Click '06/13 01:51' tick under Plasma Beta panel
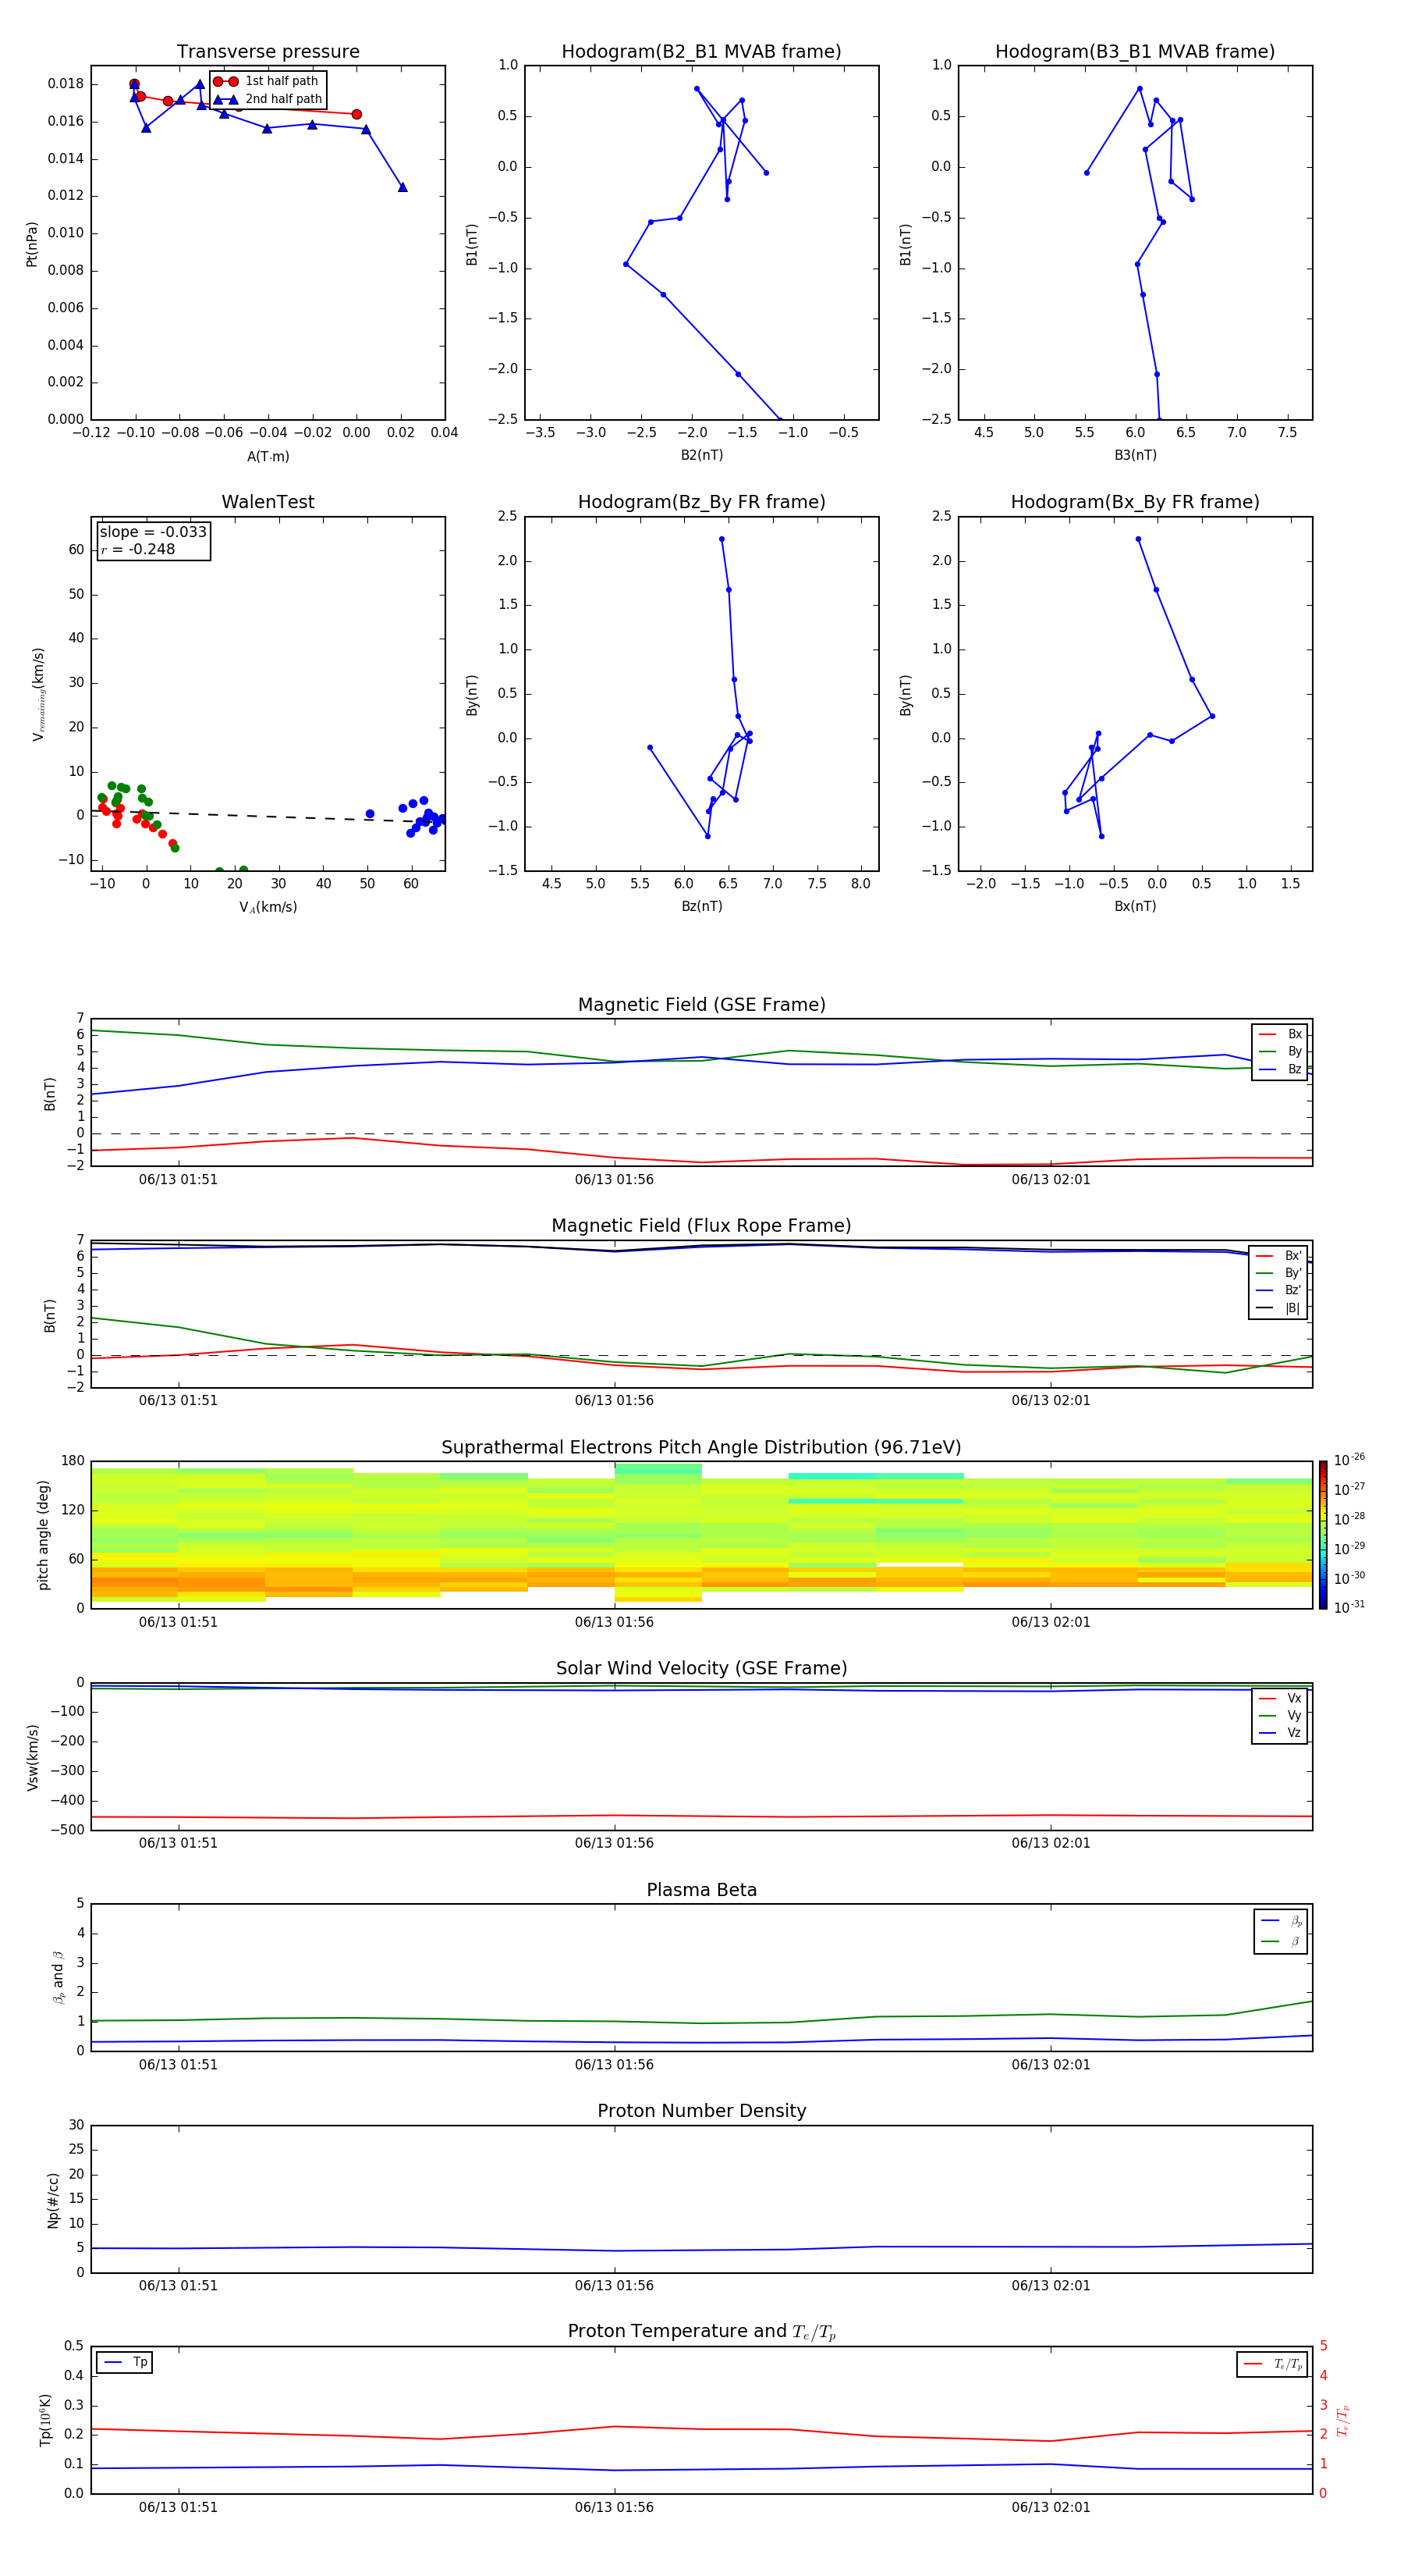The width and height of the screenshot is (1404, 2576). click(178, 2064)
